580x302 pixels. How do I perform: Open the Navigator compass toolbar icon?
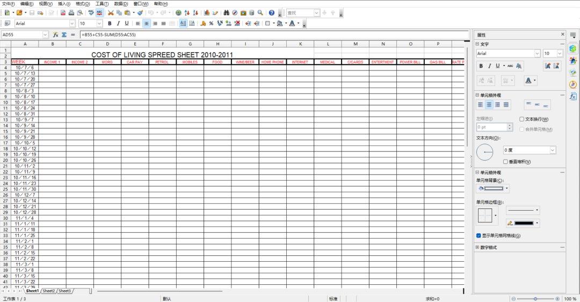(x=235, y=13)
